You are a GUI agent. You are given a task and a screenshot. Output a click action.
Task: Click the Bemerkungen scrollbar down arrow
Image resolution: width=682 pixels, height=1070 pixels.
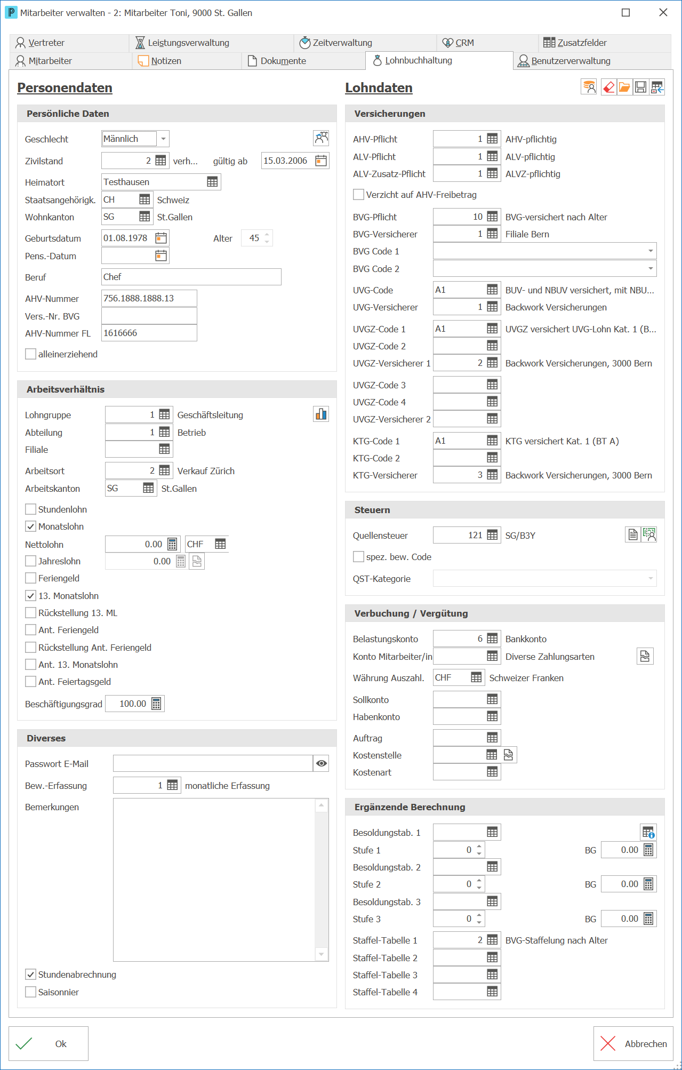coord(322,954)
